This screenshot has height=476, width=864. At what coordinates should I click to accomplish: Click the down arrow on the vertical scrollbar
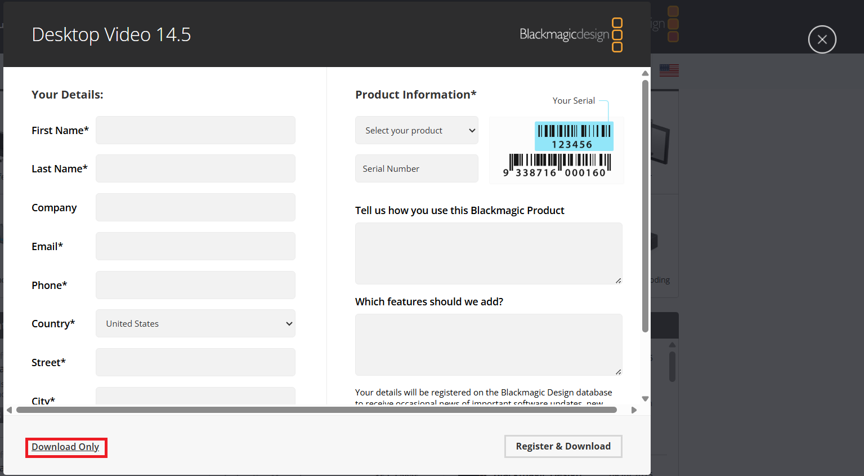click(x=644, y=398)
